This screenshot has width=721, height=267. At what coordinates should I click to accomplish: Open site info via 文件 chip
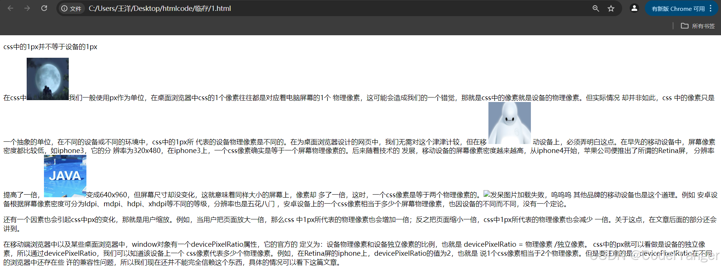tap(71, 9)
